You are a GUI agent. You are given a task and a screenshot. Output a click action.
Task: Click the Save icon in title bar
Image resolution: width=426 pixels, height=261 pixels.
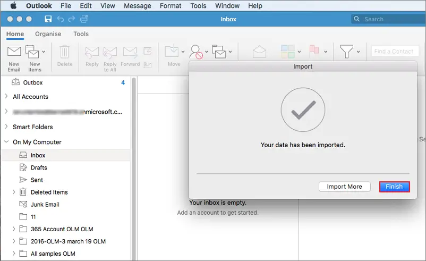[48, 19]
